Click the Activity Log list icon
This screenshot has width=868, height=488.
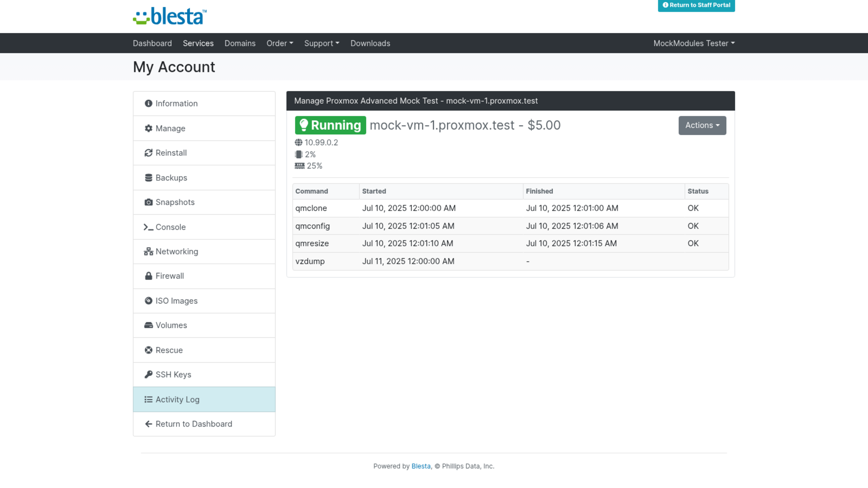pos(148,399)
